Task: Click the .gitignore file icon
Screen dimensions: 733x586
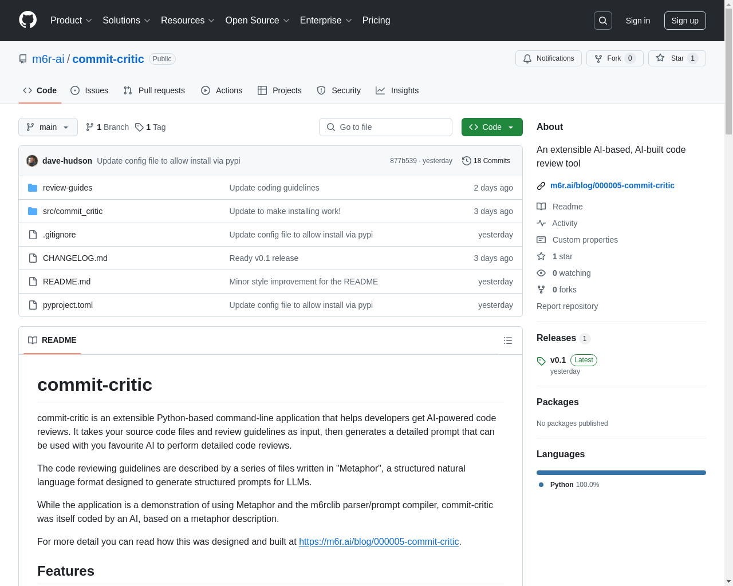Action: [x=33, y=235]
